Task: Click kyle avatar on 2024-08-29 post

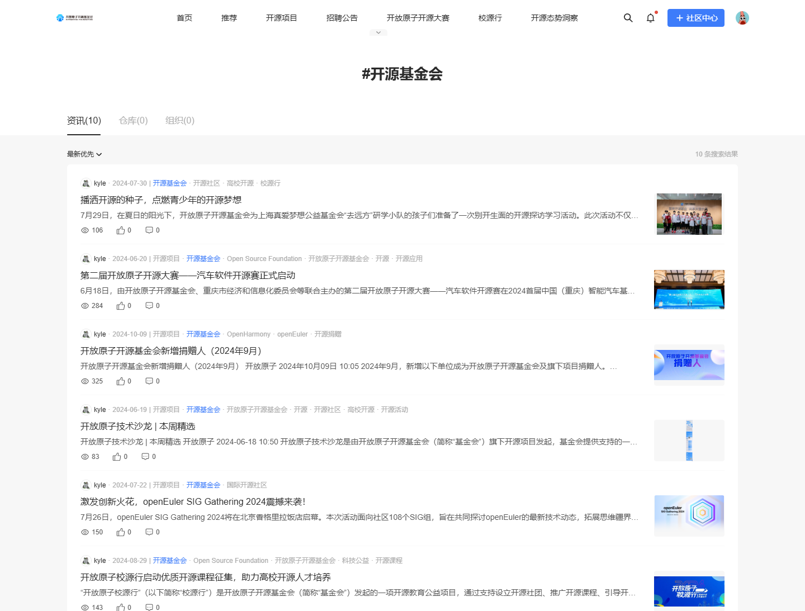Action: tap(86, 561)
